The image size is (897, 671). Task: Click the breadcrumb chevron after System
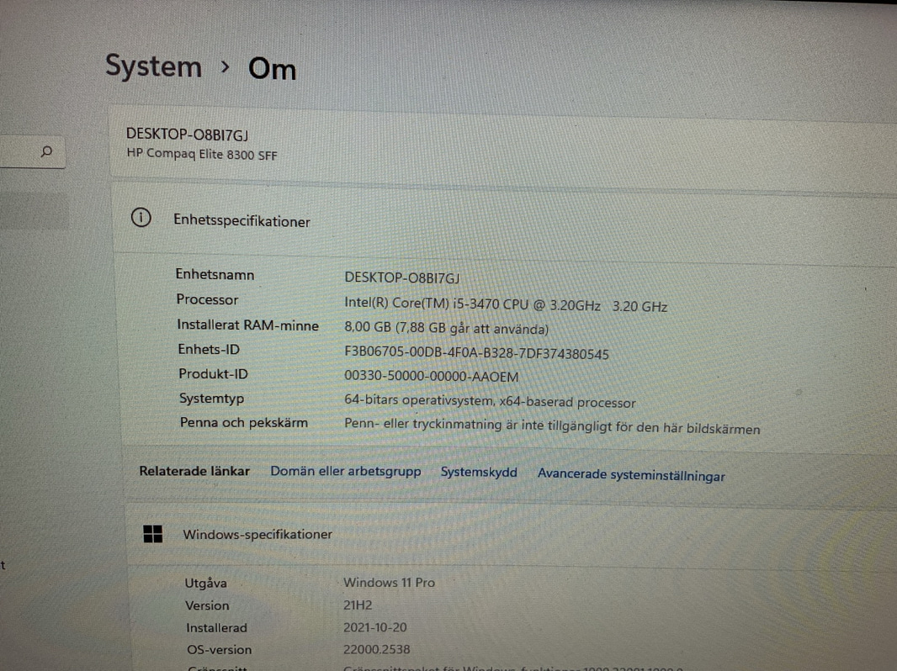pyautogui.click(x=226, y=67)
